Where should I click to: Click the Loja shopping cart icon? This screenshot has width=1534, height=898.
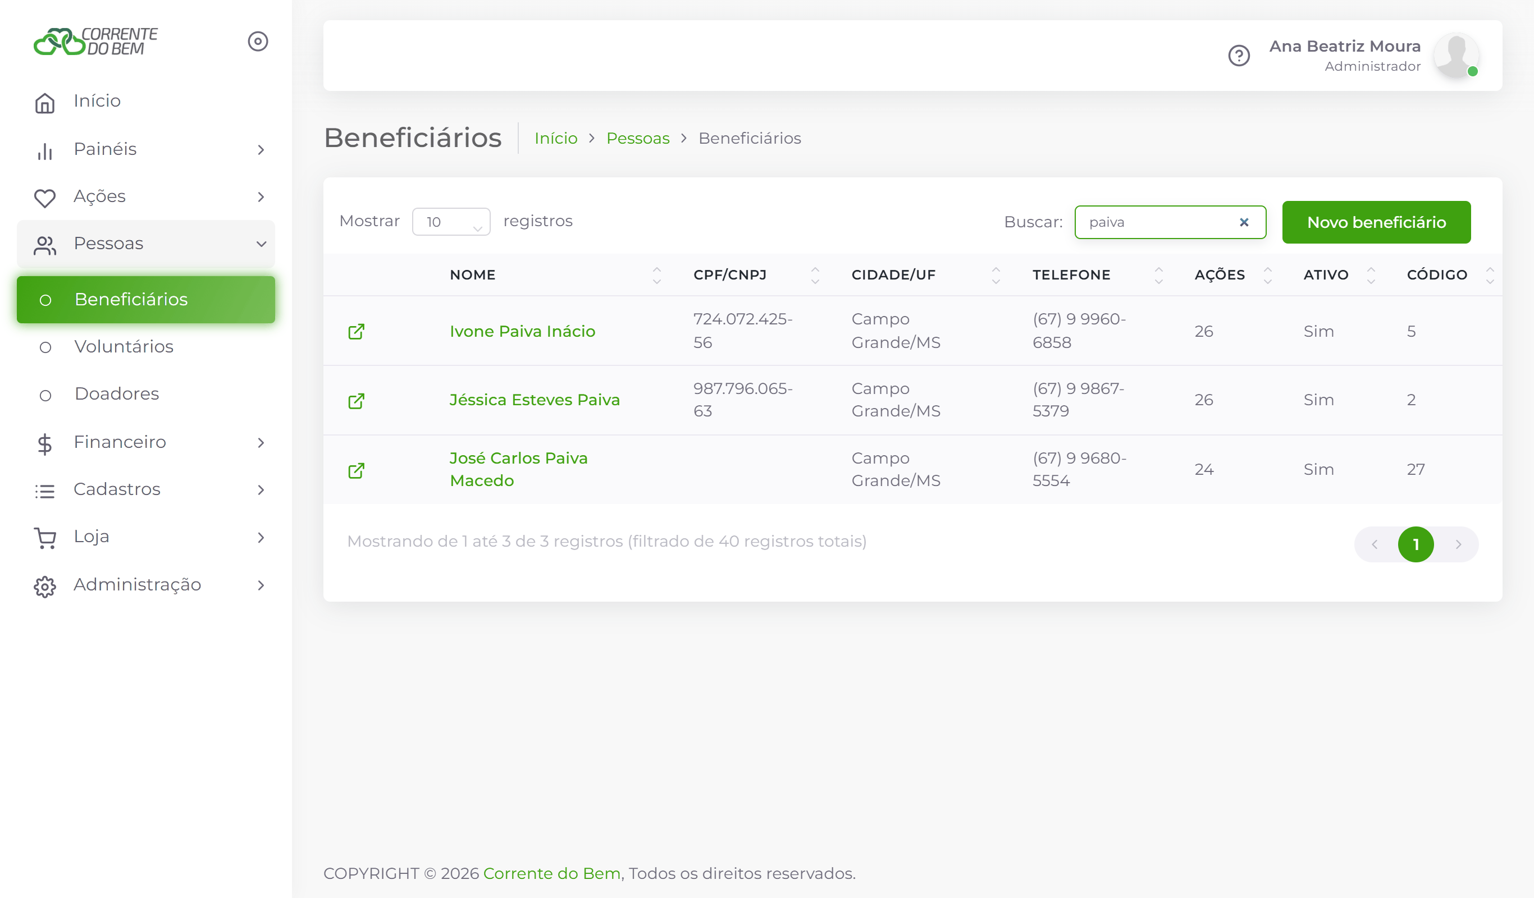coord(45,538)
